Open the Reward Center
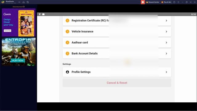The width and height of the screenshot is (197, 111). click(153, 2)
